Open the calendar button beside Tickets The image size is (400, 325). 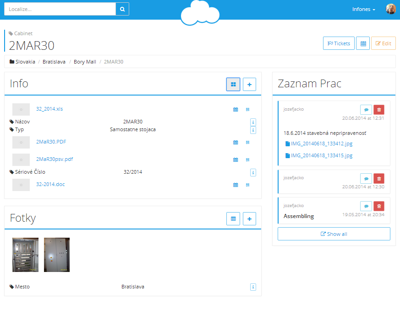(363, 43)
